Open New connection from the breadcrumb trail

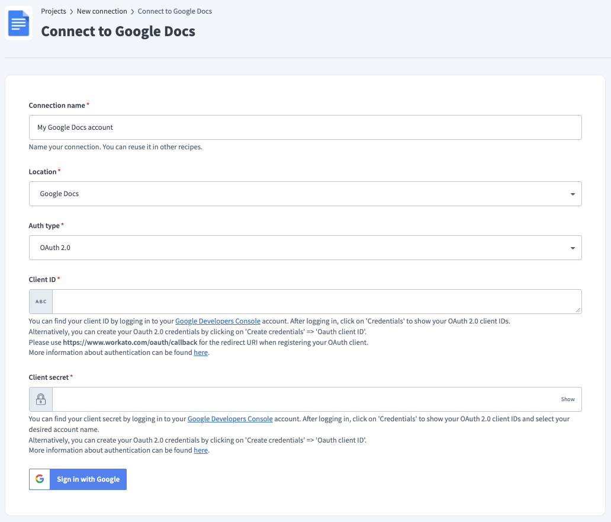[x=102, y=11]
